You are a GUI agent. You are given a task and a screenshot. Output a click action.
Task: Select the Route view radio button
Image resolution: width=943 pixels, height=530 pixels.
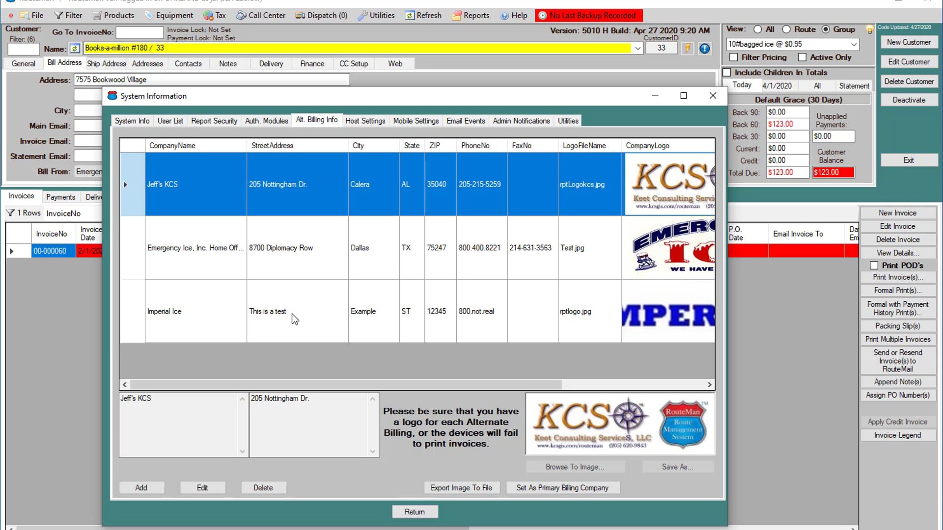click(x=786, y=29)
